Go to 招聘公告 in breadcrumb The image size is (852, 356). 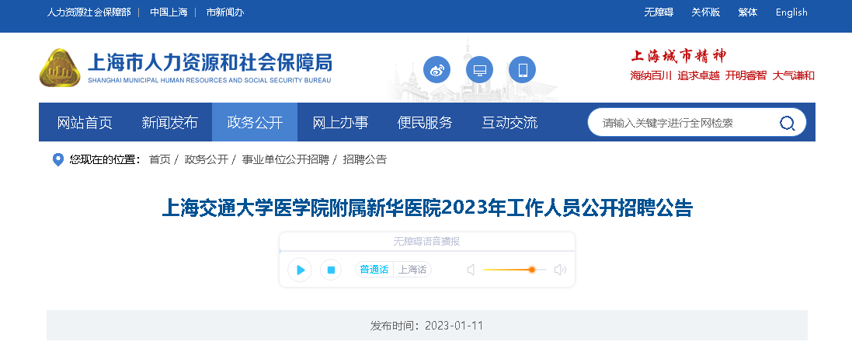[364, 160]
